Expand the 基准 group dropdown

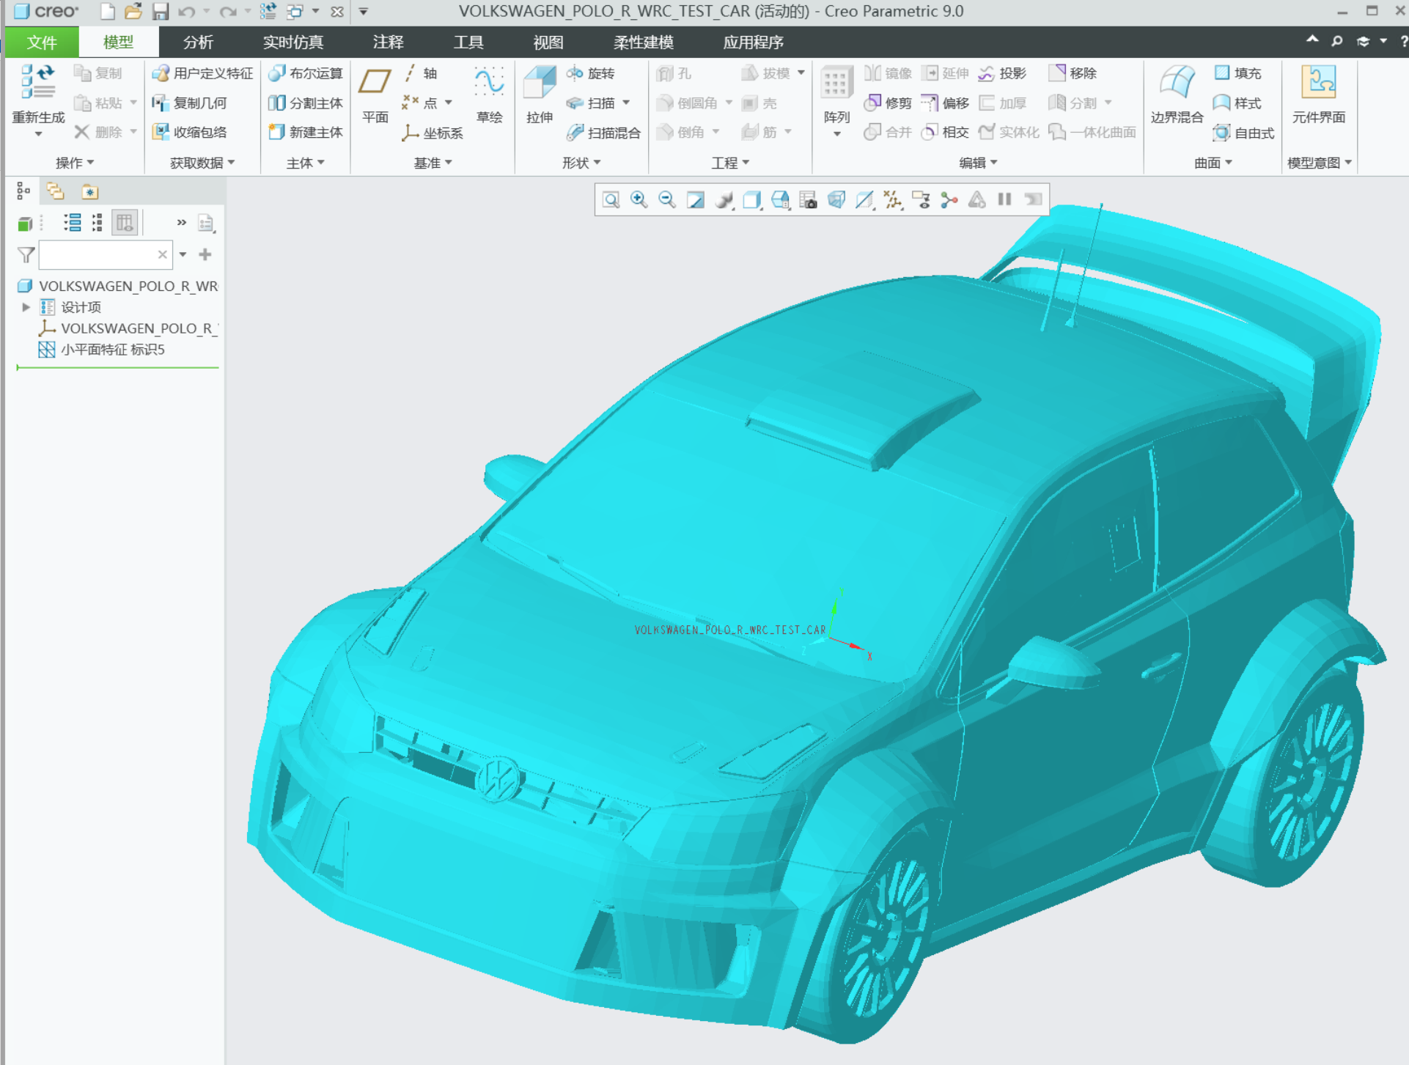(x=433, y=163)
